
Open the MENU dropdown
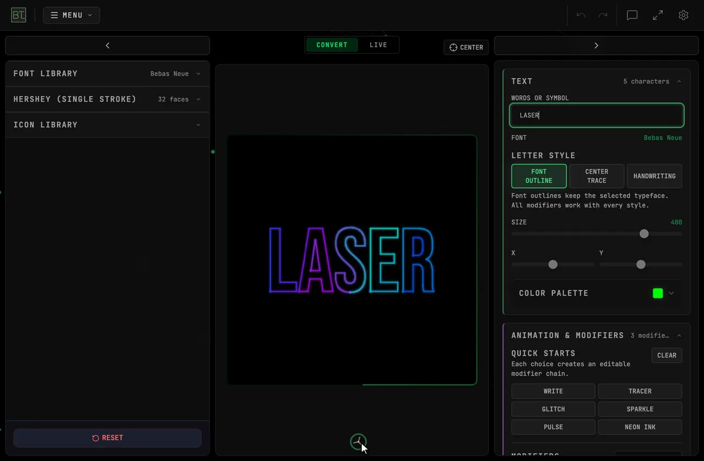[71, 15]
